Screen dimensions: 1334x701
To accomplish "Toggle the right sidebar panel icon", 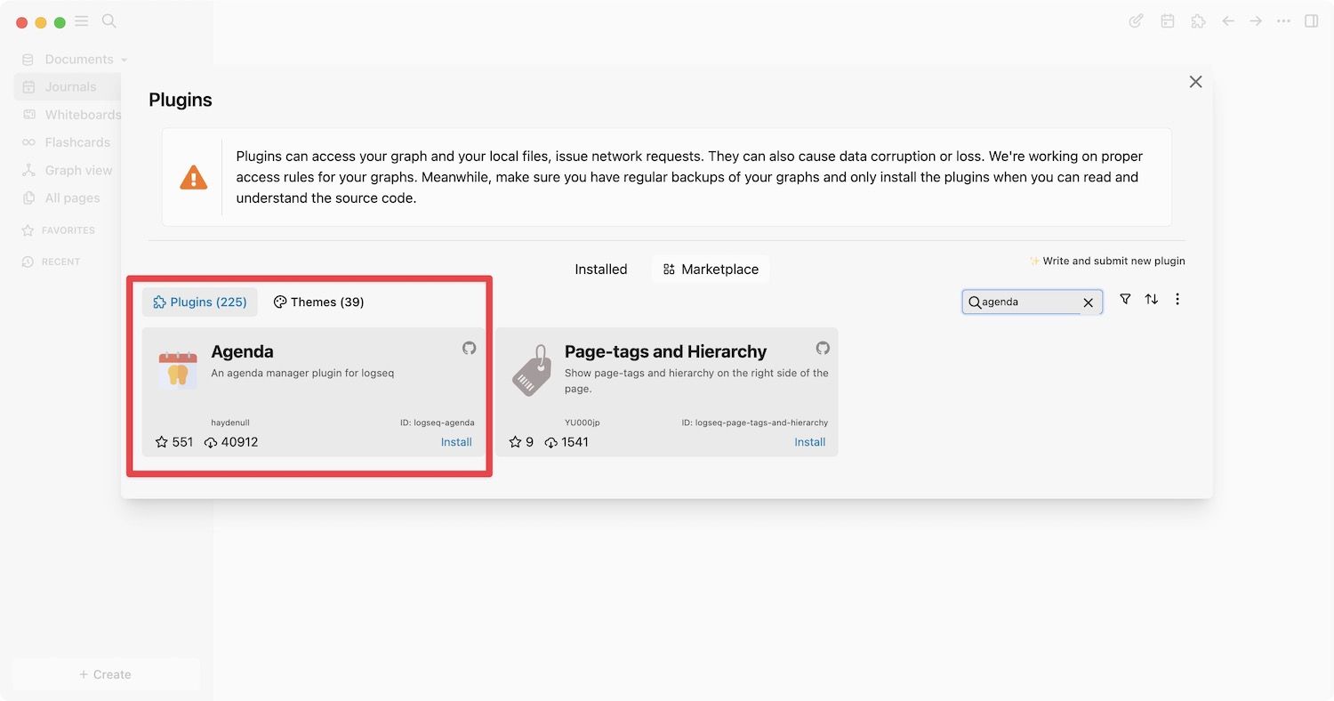I will (1311, 21).
